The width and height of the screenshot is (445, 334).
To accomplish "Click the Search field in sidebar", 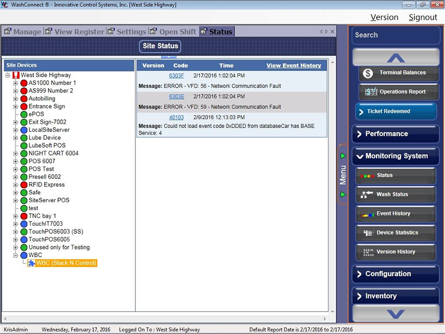I will click(395, 35).
